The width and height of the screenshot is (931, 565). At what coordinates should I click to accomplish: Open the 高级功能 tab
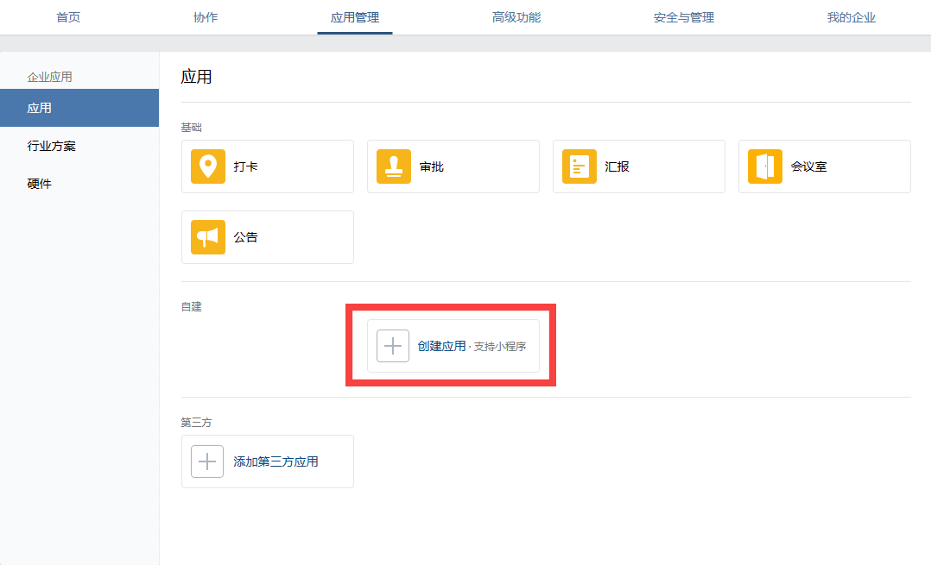[x=516, y=17]
